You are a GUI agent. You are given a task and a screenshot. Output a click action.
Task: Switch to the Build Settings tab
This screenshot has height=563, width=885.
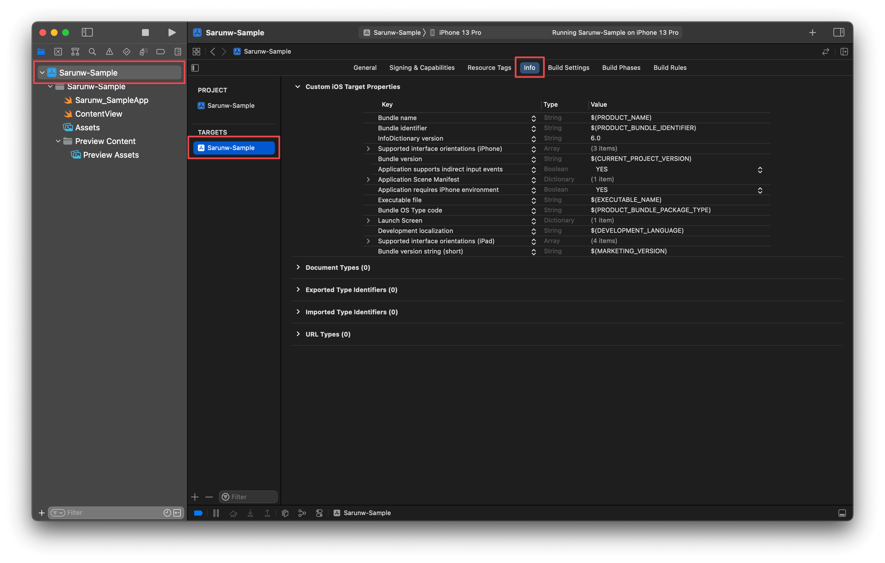pyautogui.click(x=568, y=68)
